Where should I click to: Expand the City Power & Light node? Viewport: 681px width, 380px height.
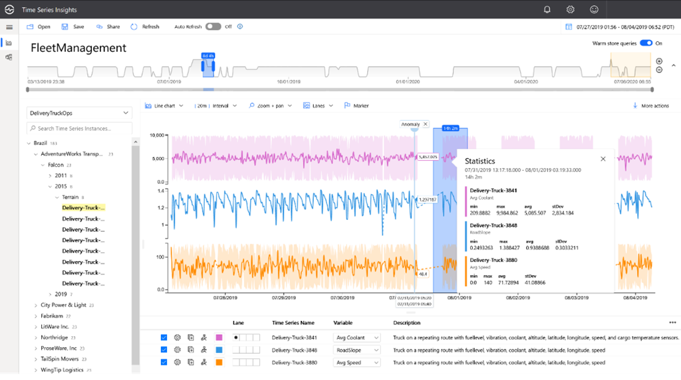pos(36,305)
